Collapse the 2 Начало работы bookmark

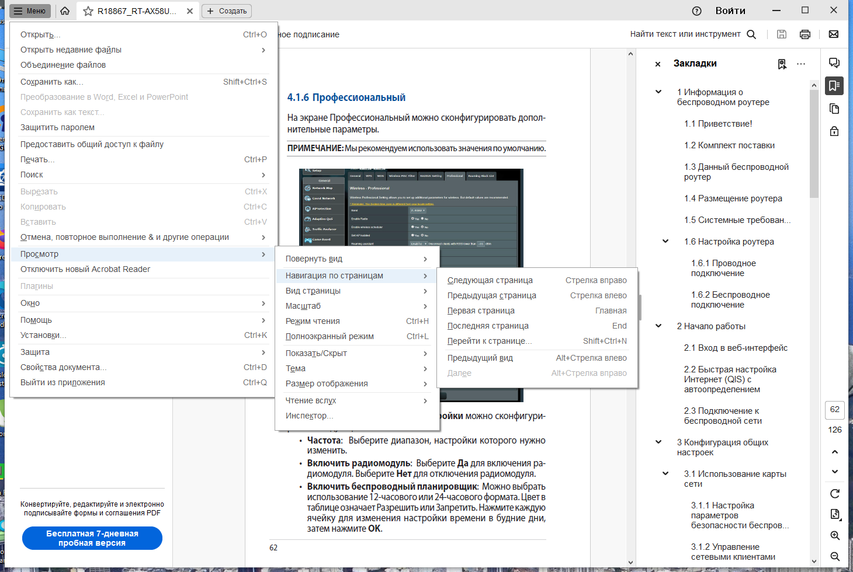[658, 326]
